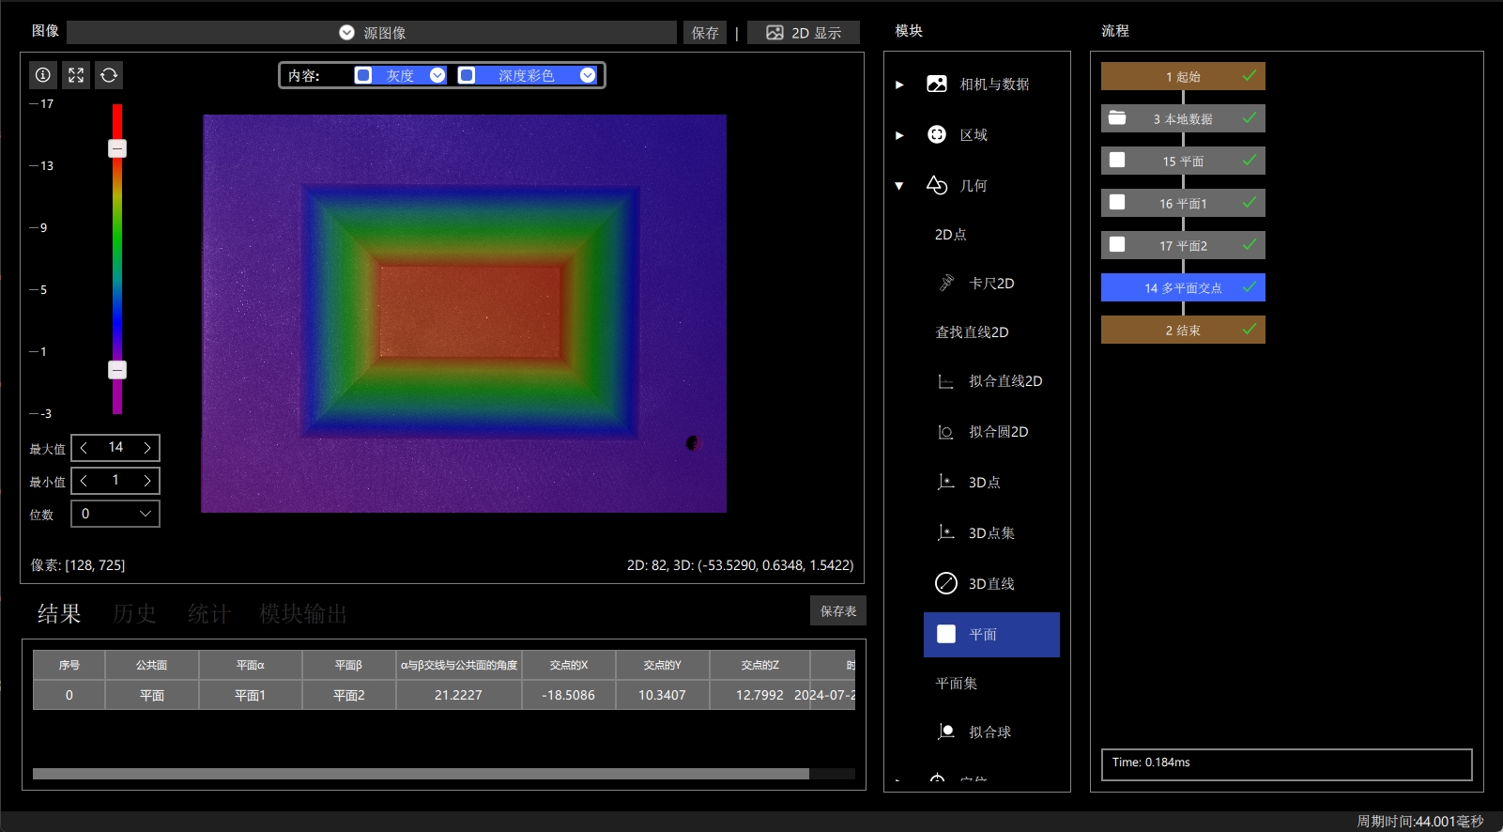Select the 3D点集 module icon
Viewport: 1503px width, 832px height.
click(946, 532)
